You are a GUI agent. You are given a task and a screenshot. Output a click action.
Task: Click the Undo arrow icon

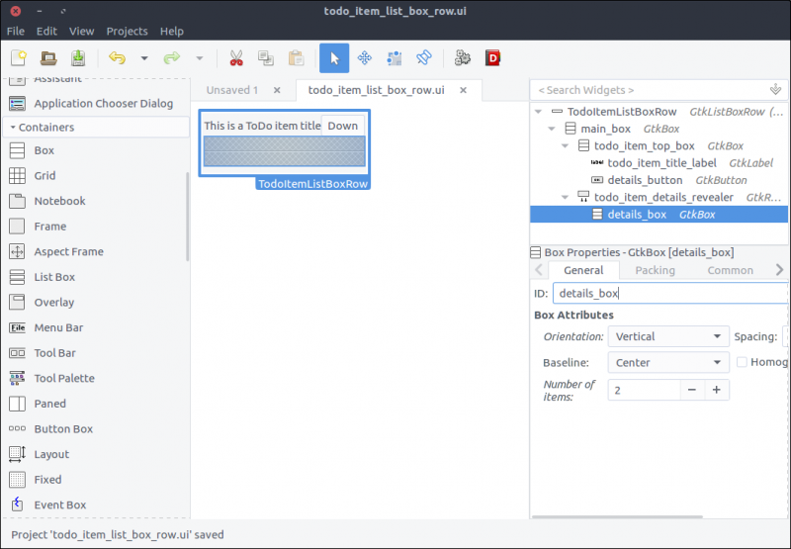pyautogui.click(x=118, y=58)
